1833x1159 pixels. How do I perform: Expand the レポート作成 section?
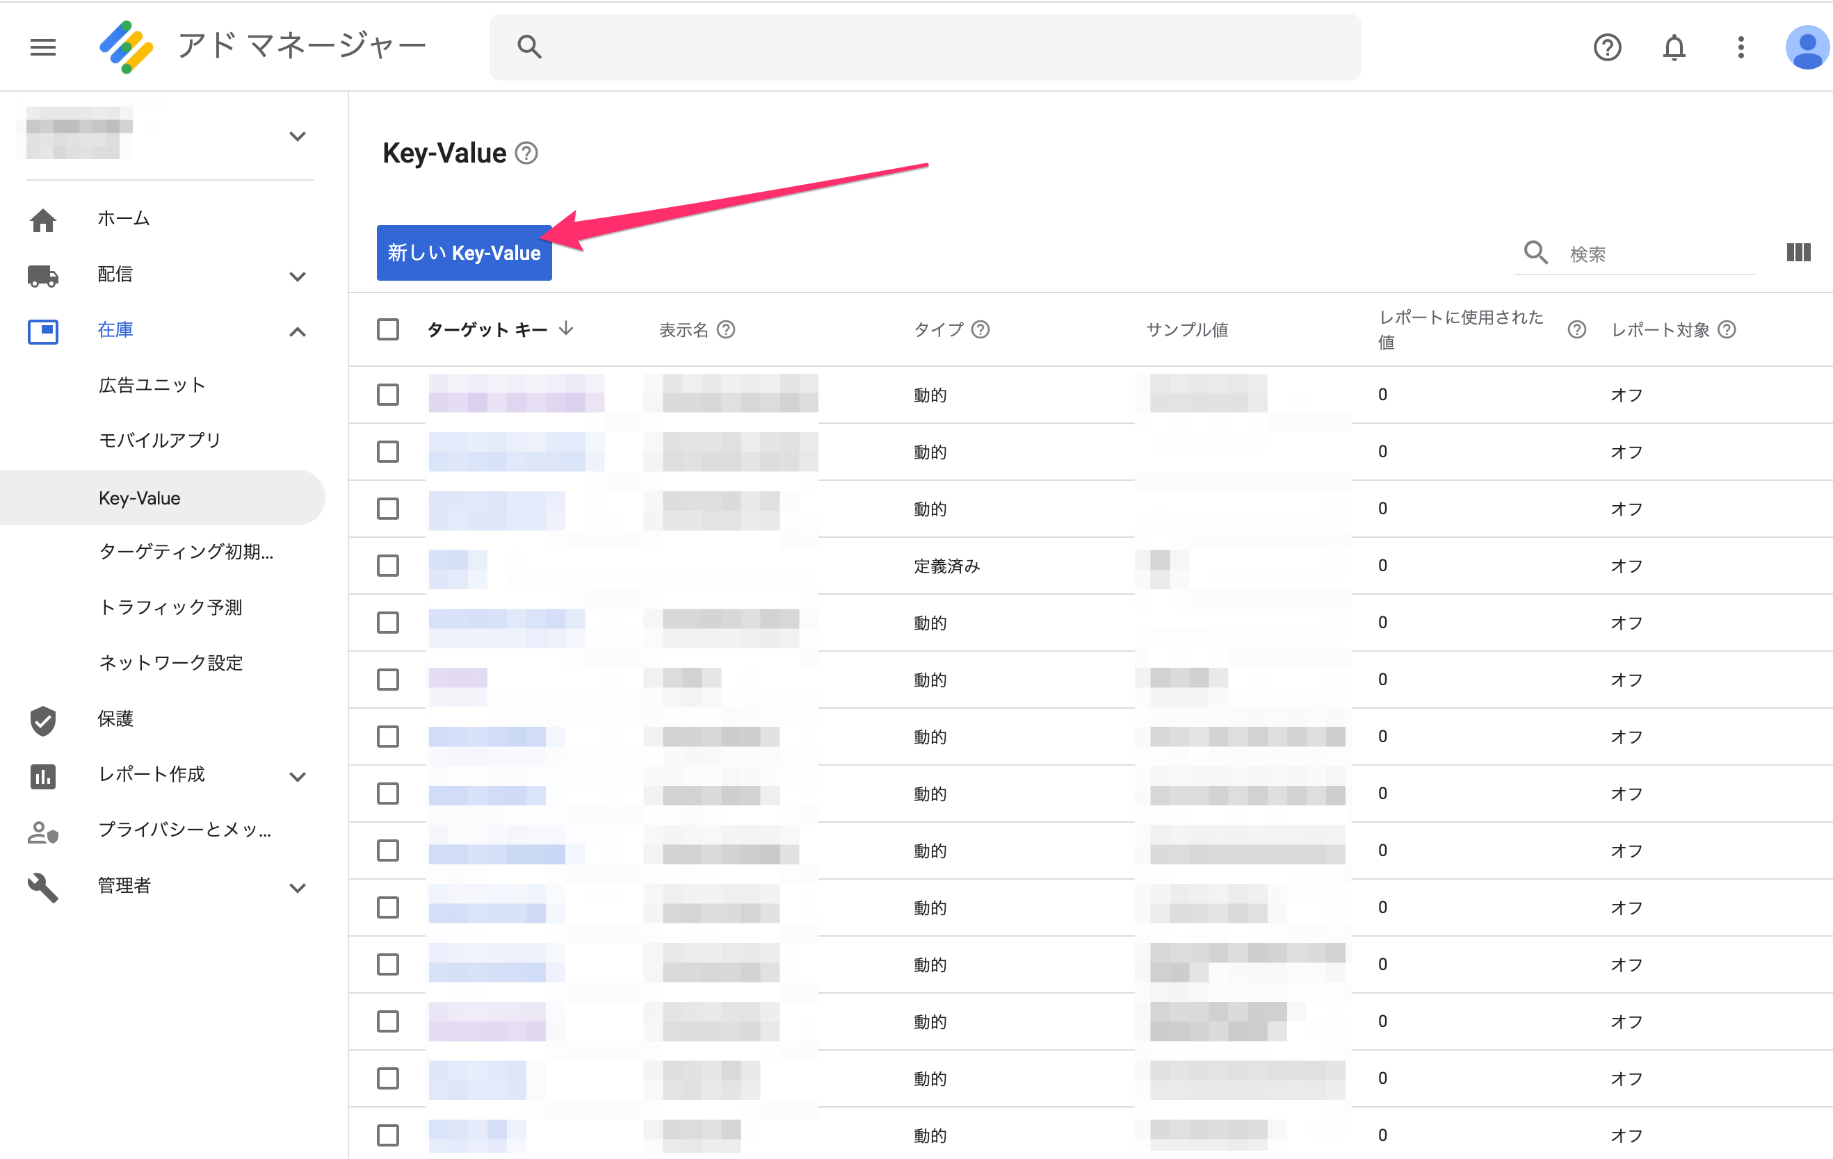297,775
